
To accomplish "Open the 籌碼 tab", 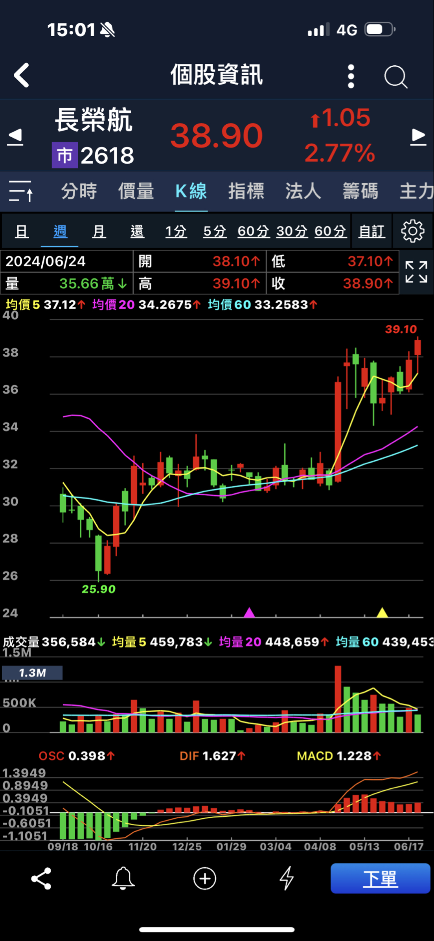I will click(360, 192).
